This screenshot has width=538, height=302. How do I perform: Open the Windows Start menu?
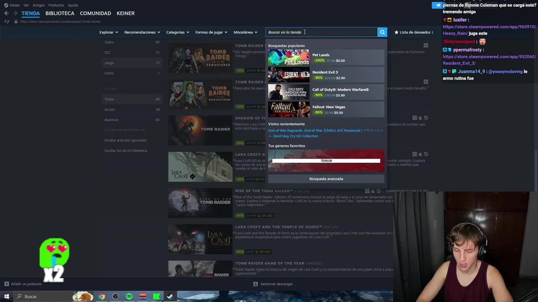[6, 297]
